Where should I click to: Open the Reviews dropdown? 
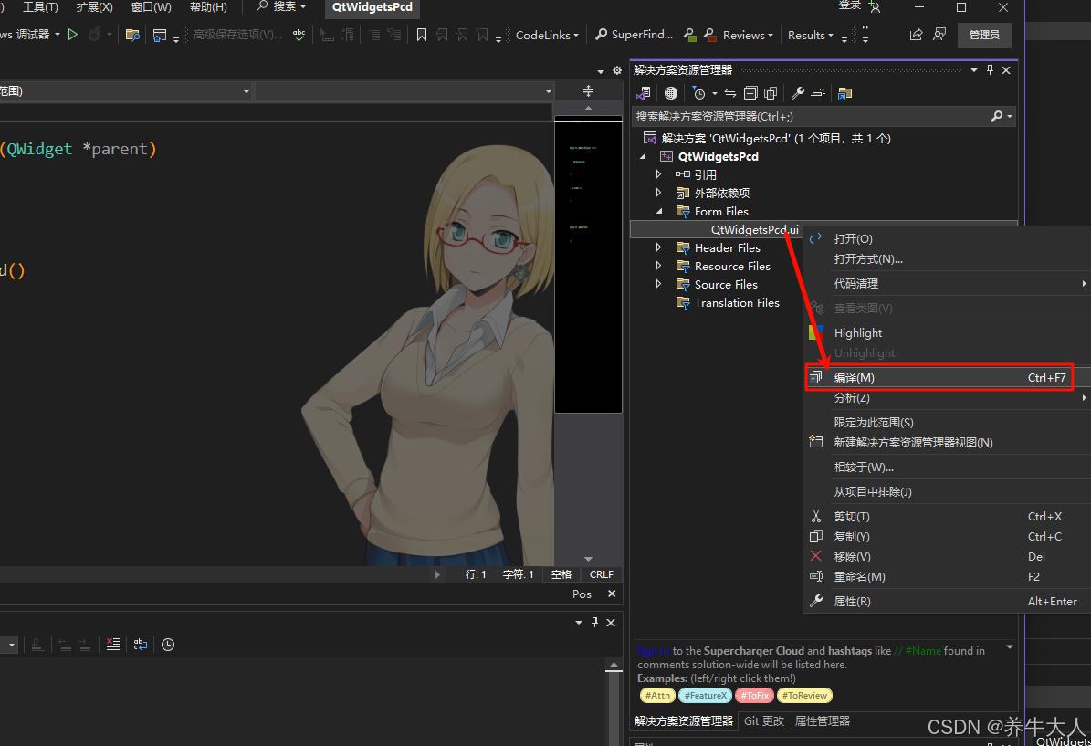pyautogui.click(x=748, y=35)
